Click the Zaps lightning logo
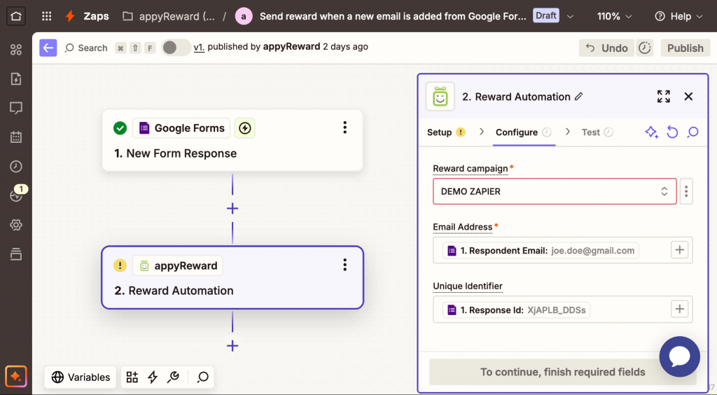Viewport: 717px width, 395px height. click(x=70, y=16)
